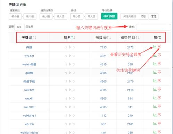View the rank trend chart for weixin微信
The image size is (173, 134).
(x=155, y=64)
